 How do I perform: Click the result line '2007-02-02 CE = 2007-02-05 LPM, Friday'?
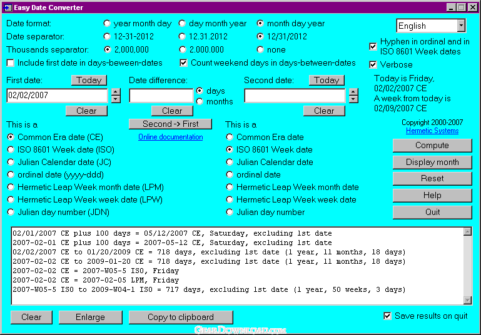[x=96, y=280]
